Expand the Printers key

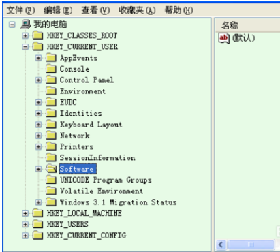point(38,146)
